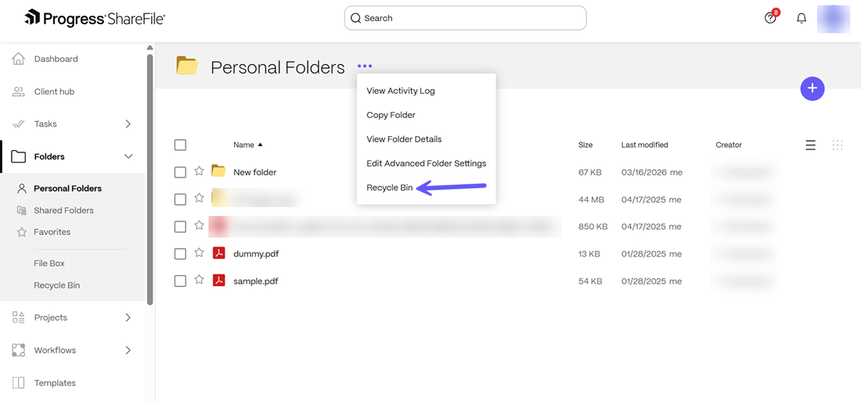Image resolution: width=861 pixels, height=402 pixels.
Task: Click the Progress ShareFile logo
Action: tap(95, 18)
